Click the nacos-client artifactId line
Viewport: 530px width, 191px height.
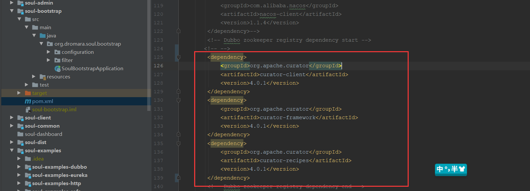pos(281,14)
